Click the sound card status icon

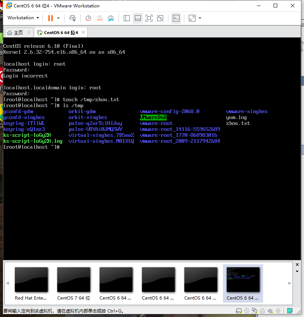tap(270, 311)
